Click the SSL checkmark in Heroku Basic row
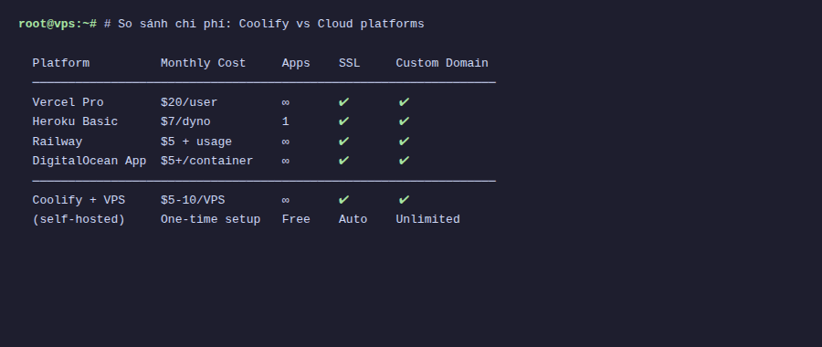 [344, 121]
